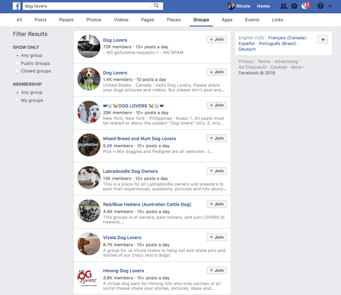Switch language to Deutsch
341x295 pixels.
coord(247,49)
